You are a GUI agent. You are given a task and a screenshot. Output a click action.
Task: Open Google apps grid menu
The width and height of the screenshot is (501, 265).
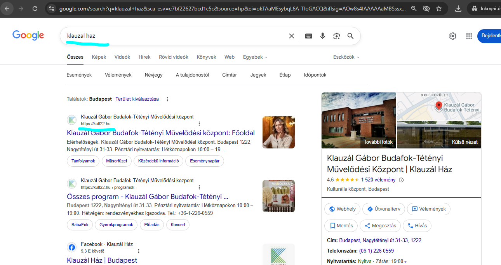[469, 36]
